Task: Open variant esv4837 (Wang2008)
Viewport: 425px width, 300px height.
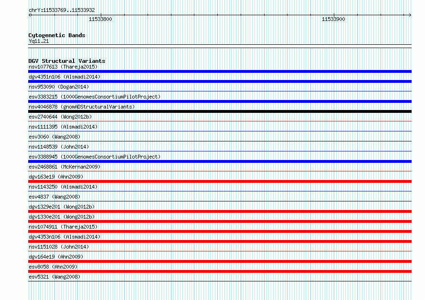Action: pyautogui.click(x=54, y=197)
